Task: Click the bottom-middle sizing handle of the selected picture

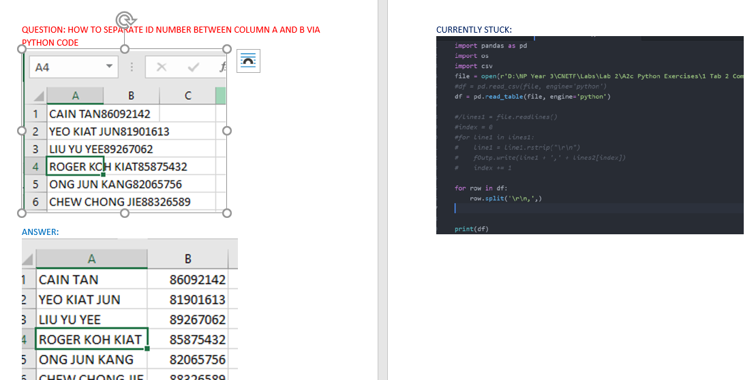Action: click(124, 213)
